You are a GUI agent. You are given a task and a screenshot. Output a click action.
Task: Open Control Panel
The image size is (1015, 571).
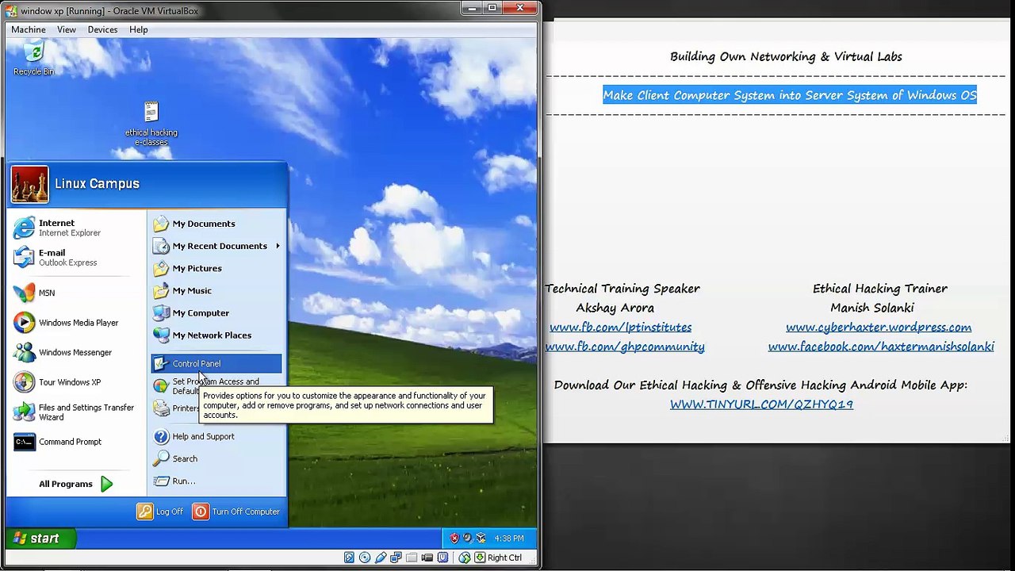click(x=216, y=363)
